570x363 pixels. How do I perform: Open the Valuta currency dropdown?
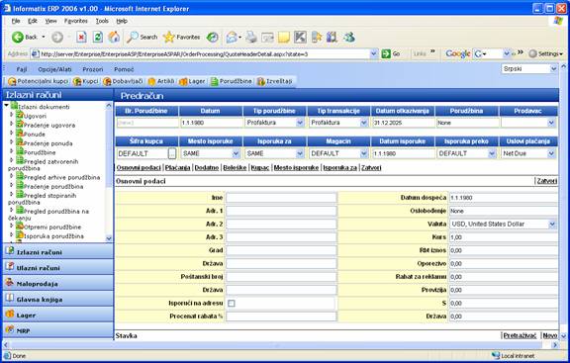552,225
